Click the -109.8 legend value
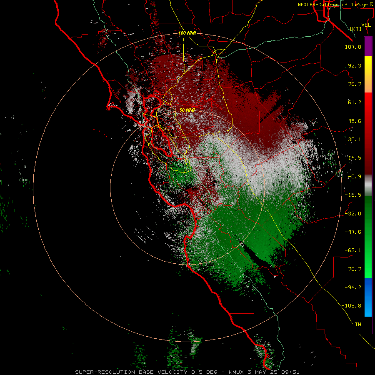 pos(351,306)
